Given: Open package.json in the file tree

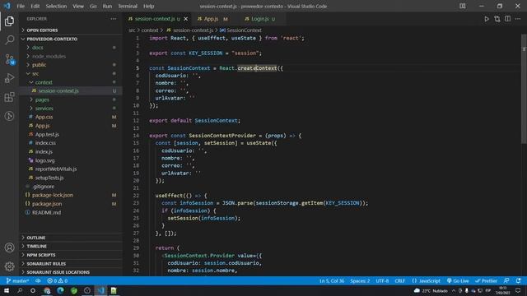Looking at the screenshot, I should click(71, 204).
